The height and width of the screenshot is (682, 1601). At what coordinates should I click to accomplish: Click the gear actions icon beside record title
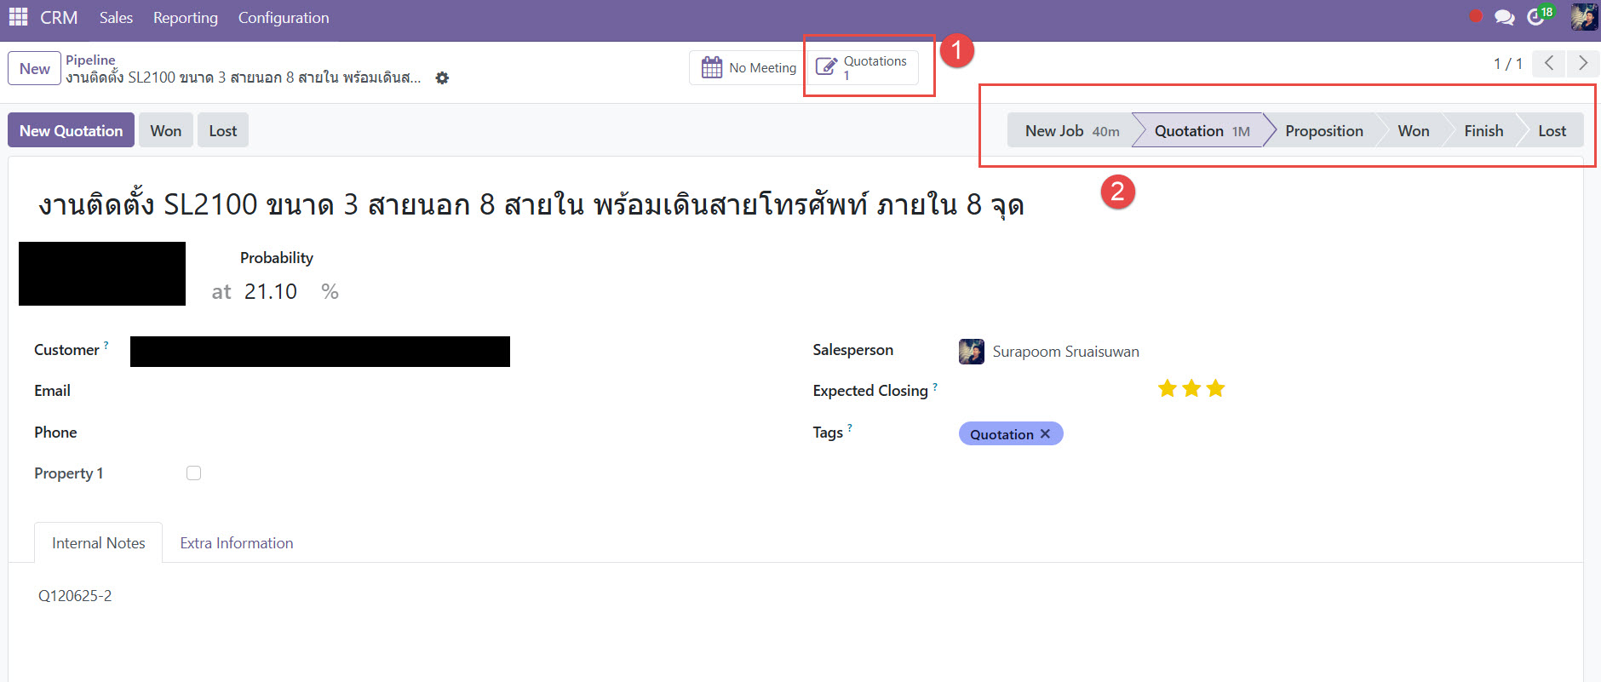click(x=442, y=78)
